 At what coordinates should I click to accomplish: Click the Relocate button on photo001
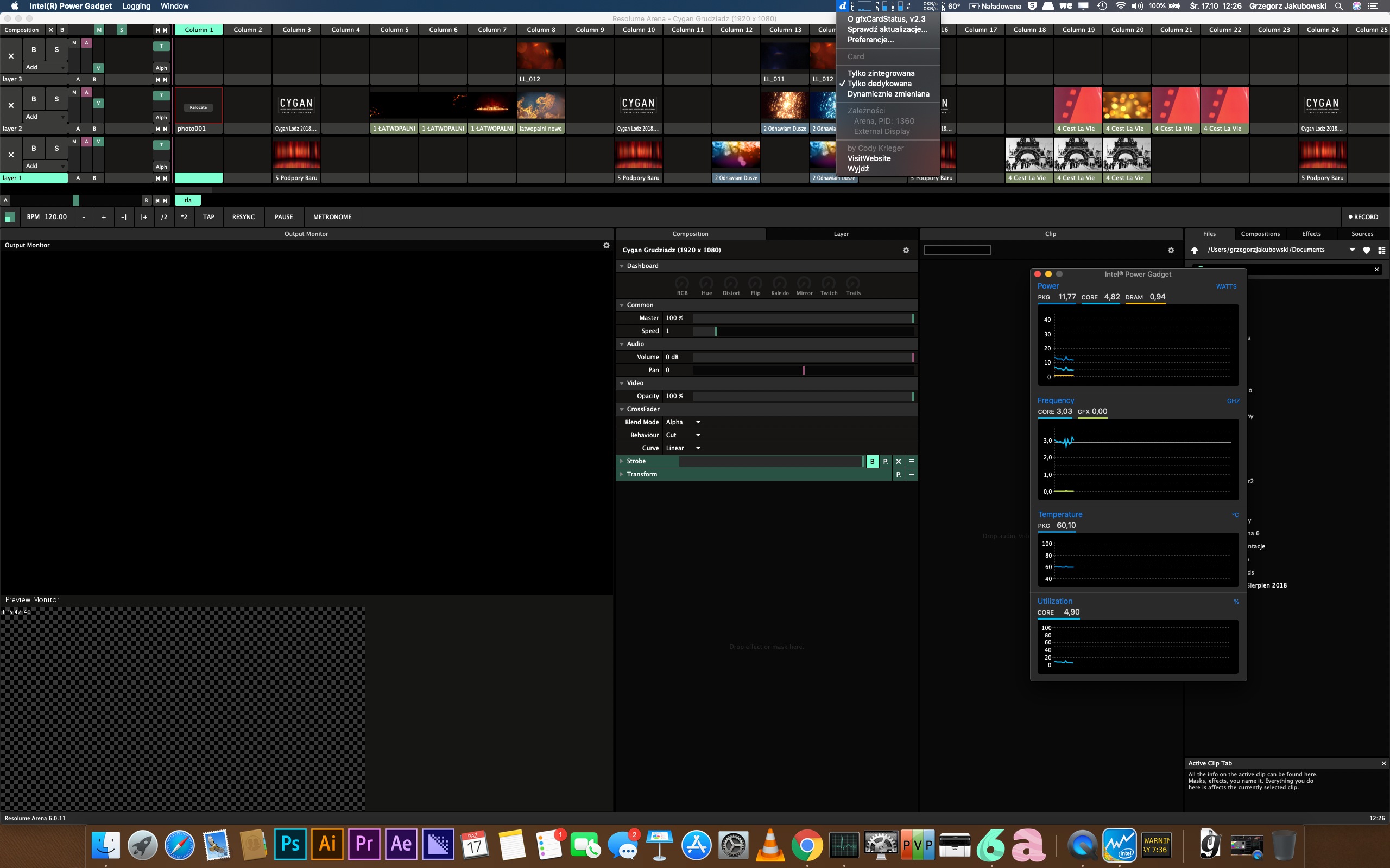(198, 107)
